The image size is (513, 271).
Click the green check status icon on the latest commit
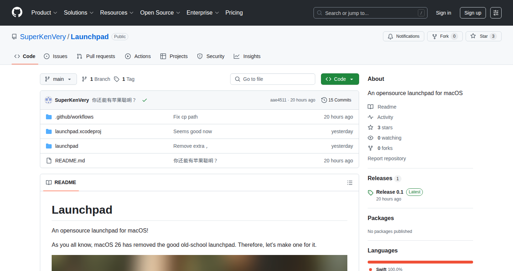click(145, 100)
